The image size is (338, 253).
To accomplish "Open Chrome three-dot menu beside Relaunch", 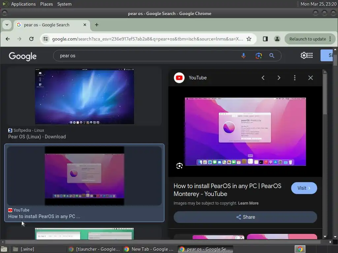I will pos(330,39).
